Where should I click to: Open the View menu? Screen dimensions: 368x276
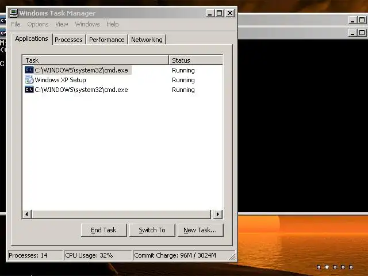62,24
